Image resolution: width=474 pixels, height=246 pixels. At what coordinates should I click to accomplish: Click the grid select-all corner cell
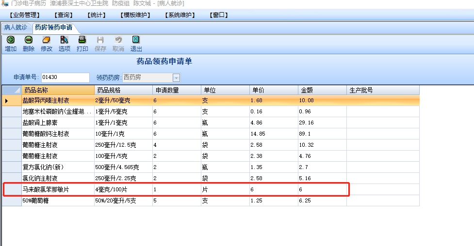coord(12,90)
